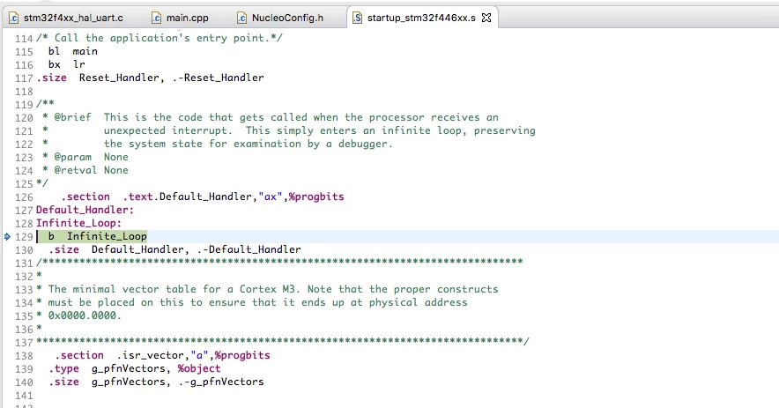This screenshot has width=779, height=408.
Task: Click 'must be placed on this' comment line
Action: pos(252,302)
